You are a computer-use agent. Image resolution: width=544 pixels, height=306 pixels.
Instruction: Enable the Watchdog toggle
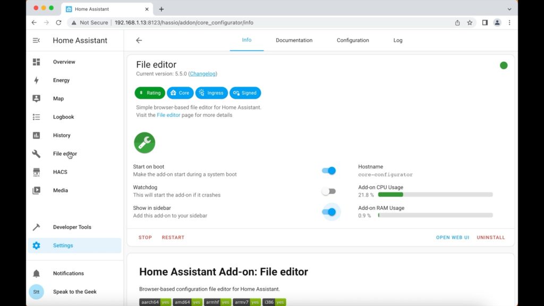tap(328, 191)
